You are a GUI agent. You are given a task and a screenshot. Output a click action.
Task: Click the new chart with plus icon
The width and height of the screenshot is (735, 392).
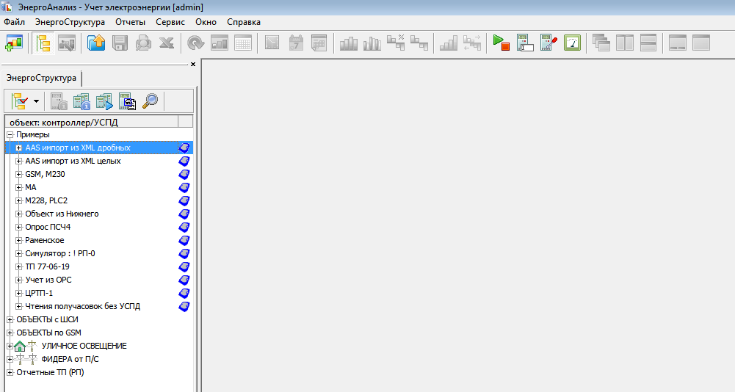14,43
